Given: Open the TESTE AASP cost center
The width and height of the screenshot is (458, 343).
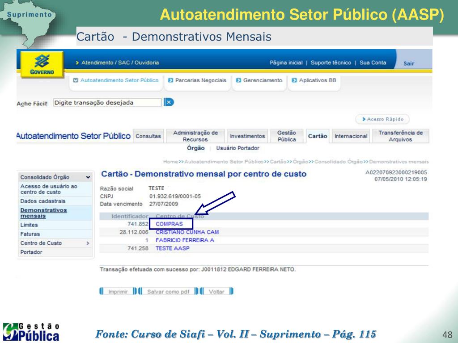Looking at the screenshot, I should [173, 248].
